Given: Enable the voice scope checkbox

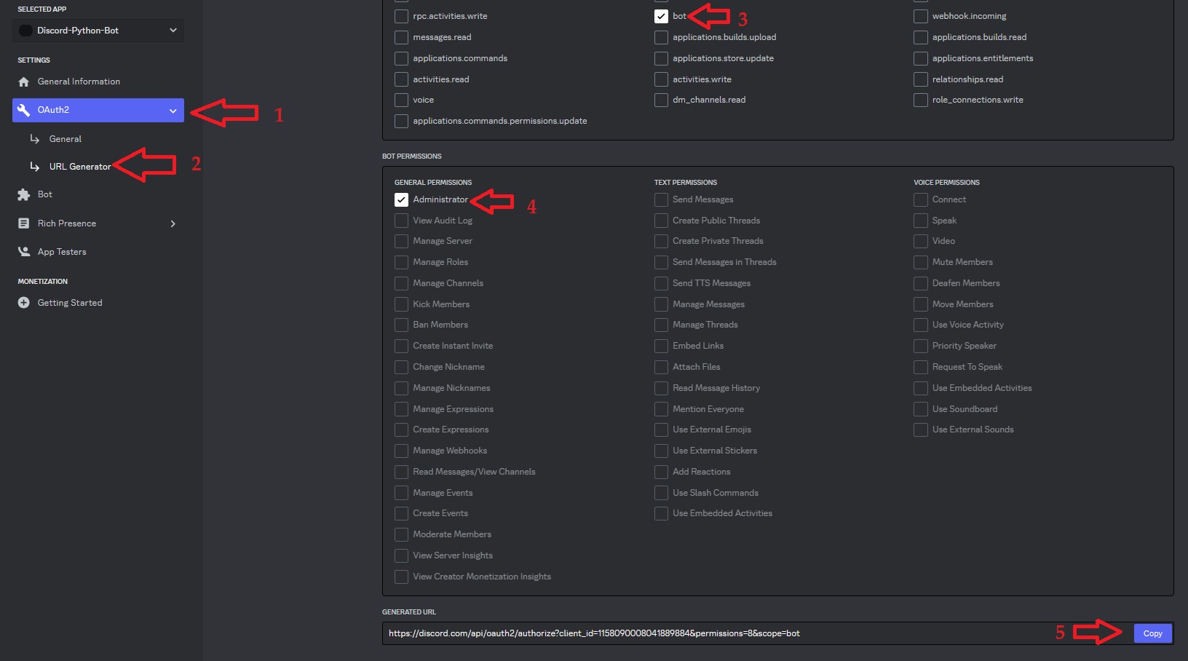Looking at the screenshot, I should coord(401,100).
